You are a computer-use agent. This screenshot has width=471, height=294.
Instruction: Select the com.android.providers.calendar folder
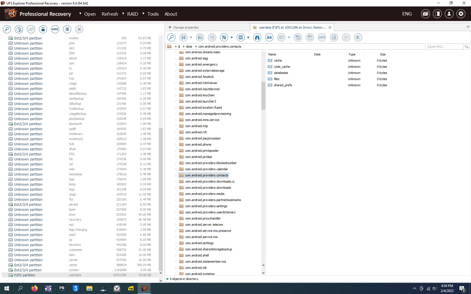tap(206, 169)
